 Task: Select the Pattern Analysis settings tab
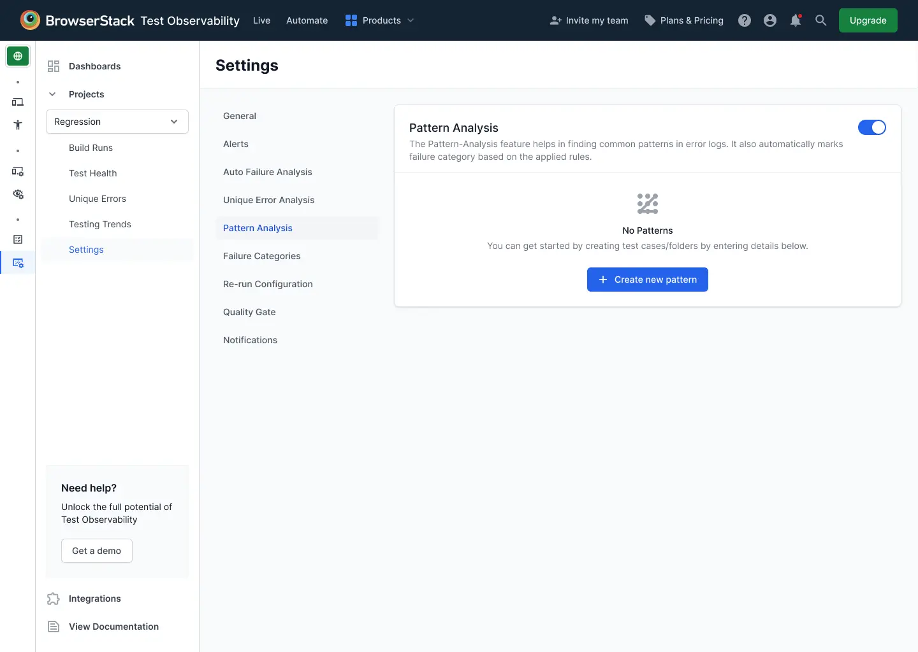(x=297, y=228)
